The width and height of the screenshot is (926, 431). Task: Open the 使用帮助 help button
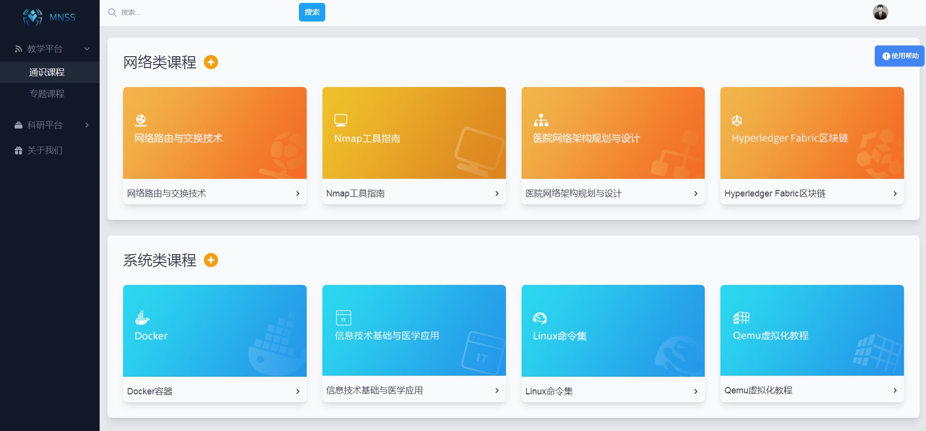tap(900, 56)
